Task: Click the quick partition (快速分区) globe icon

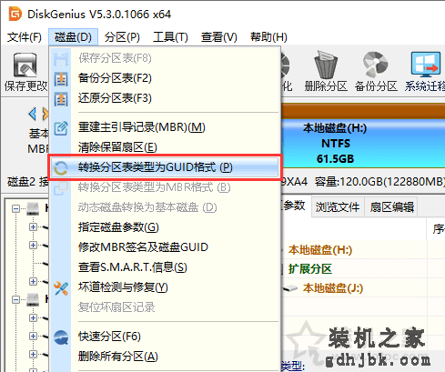Action: (x=61, y=337)
